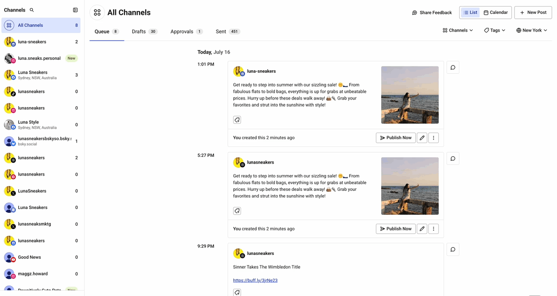Open the Sent tab
This screenshot has height=296, width=557.
pyautogui.click(x=227, y=32)
